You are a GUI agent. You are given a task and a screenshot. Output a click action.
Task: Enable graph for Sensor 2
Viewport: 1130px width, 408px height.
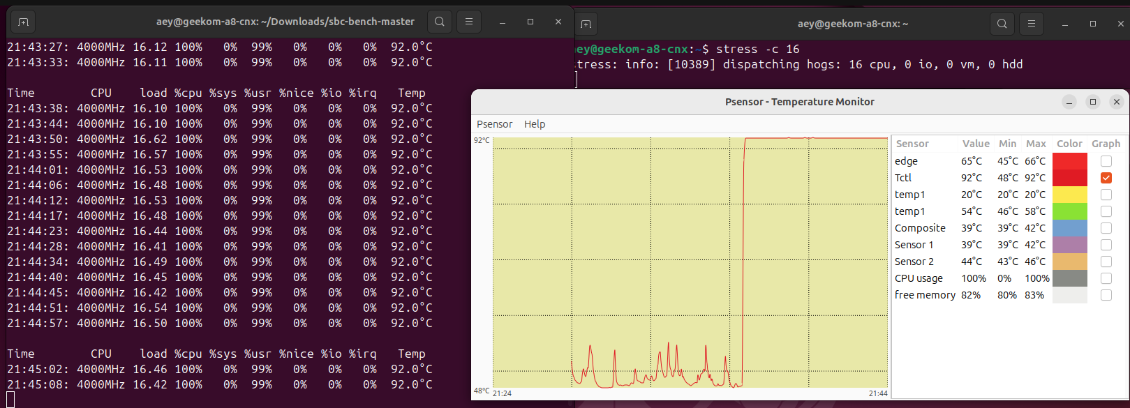1106,262
